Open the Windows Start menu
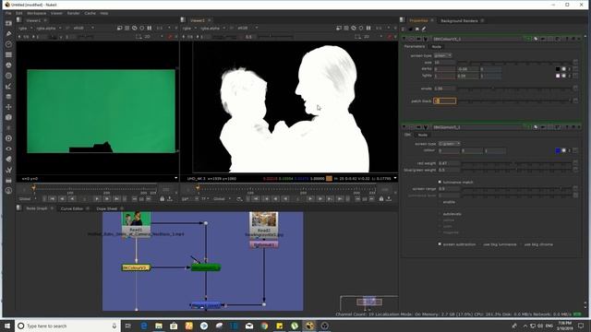This screenshot has height=332, width=591. click(x=7, y=326)
